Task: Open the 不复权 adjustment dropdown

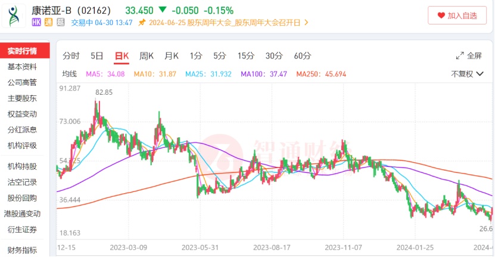Action: click(467, 74)
